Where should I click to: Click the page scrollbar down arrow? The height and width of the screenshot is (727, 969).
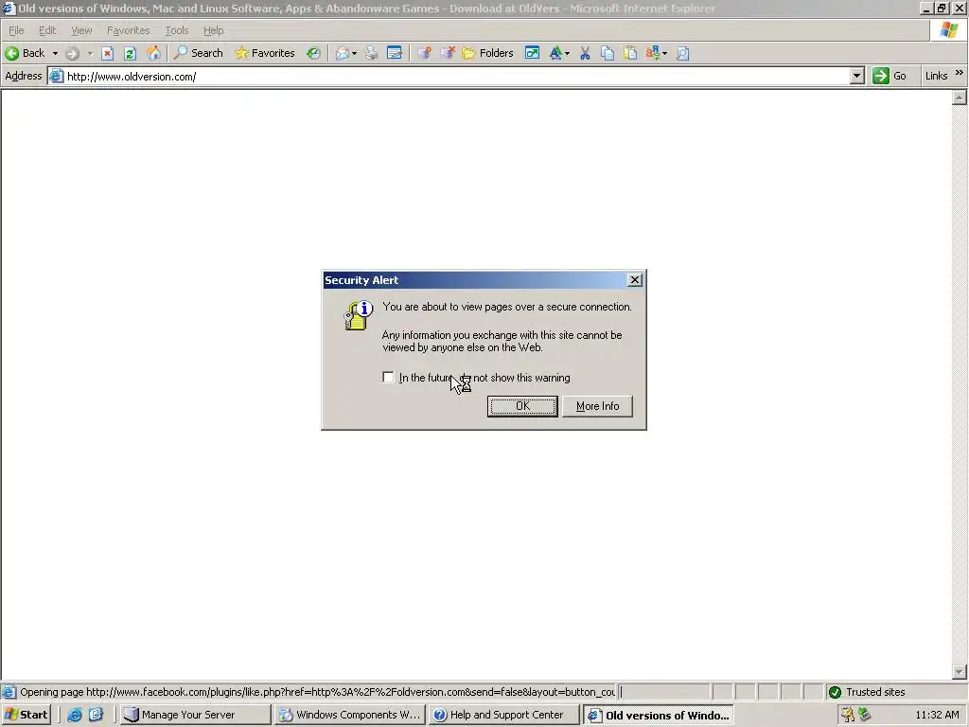click(960, 671)
